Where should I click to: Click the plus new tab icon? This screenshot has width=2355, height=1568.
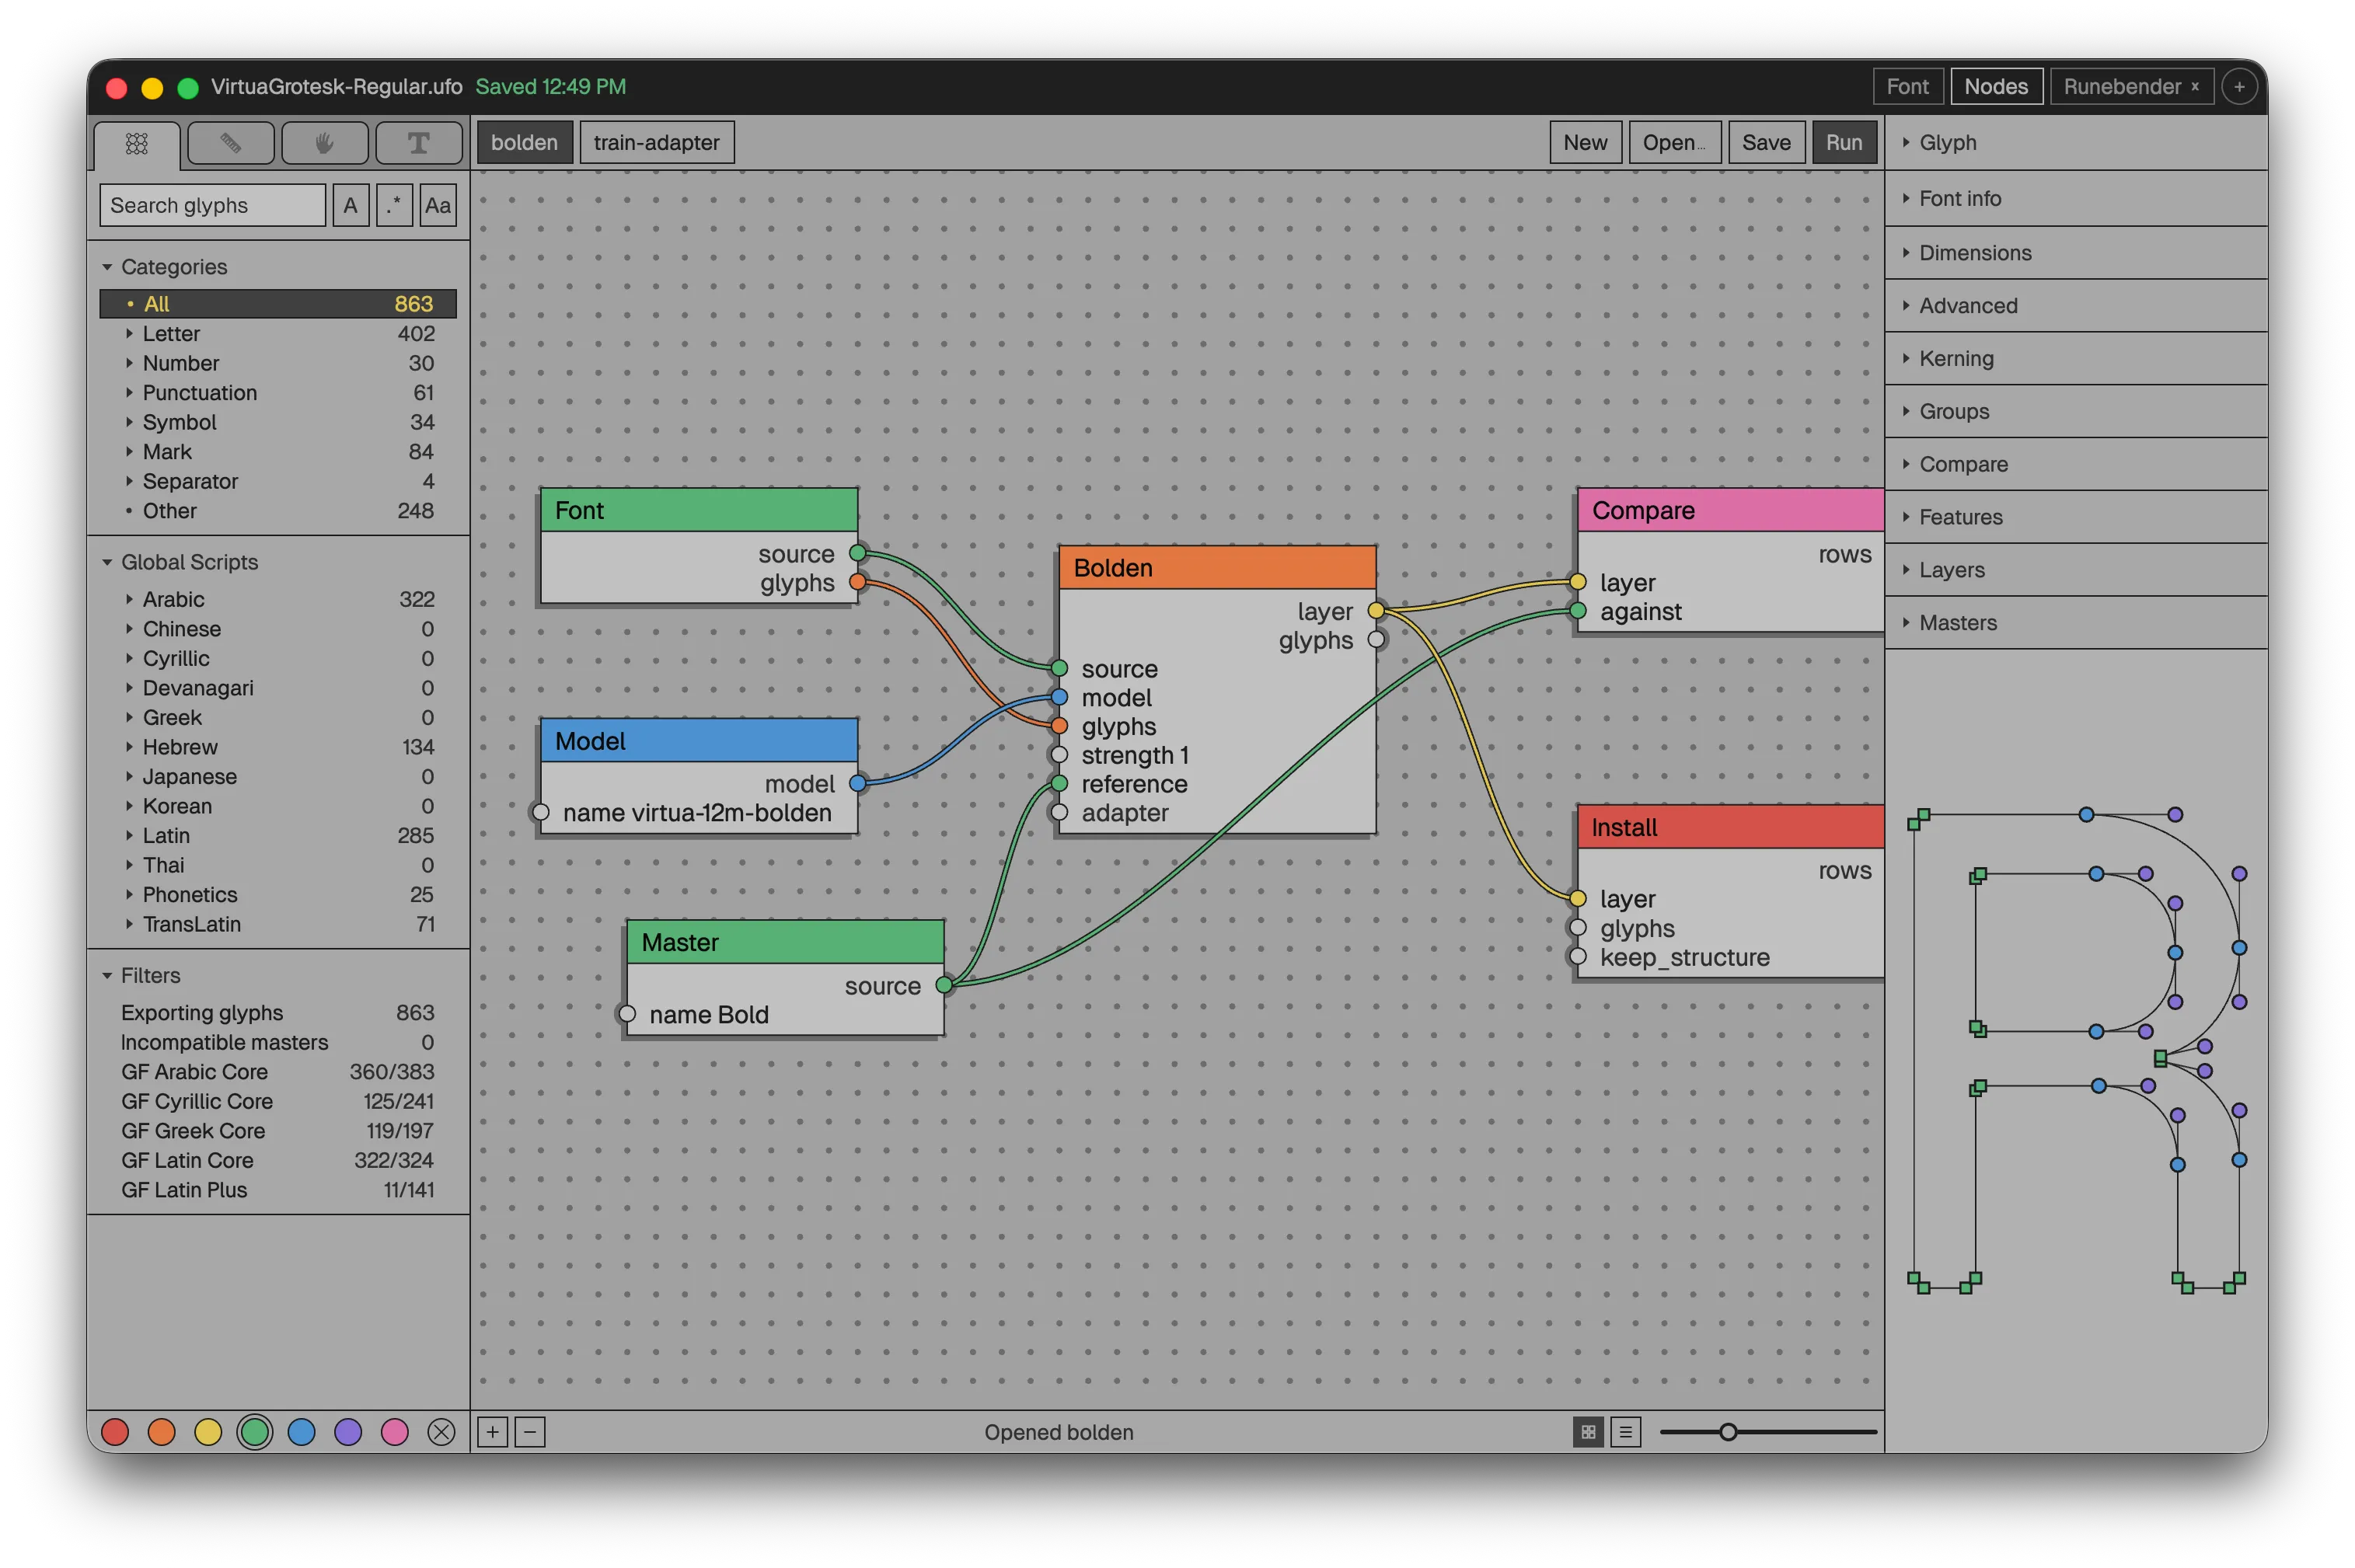[2239, 87]
